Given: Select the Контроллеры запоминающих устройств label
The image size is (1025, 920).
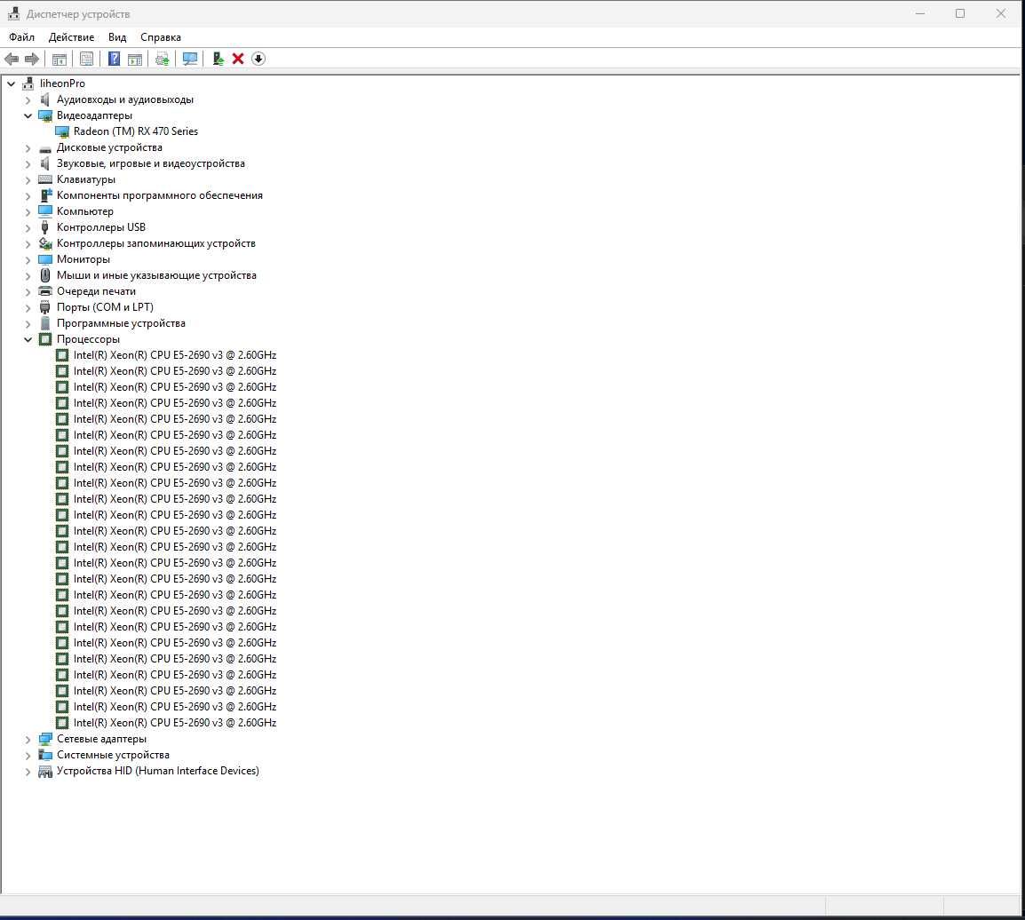Looking at the screenshot, I should pyautogui.click(x=156, y=243).
